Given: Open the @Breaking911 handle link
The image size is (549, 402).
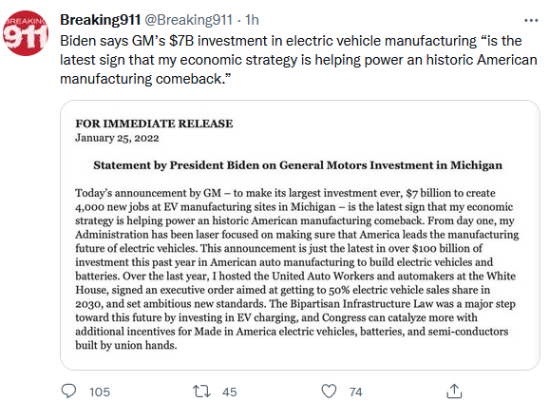Looking at the screenshot, I should (188, 20).
